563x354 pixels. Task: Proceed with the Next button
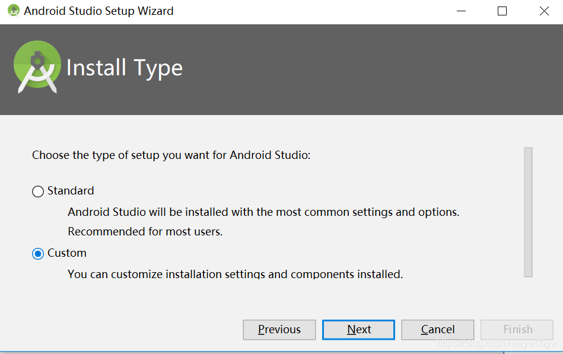point(358,329)
